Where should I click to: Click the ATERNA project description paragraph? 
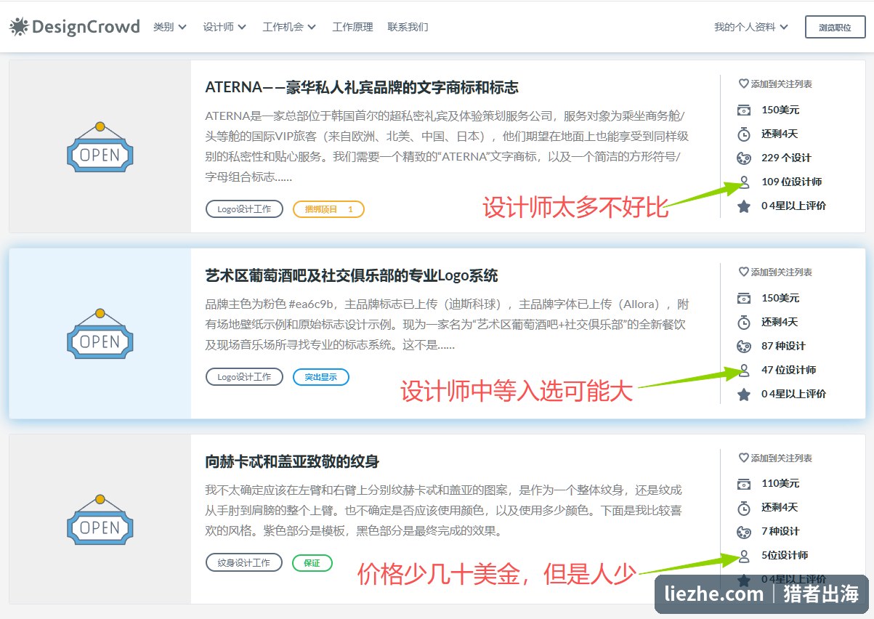coord(447,146)
